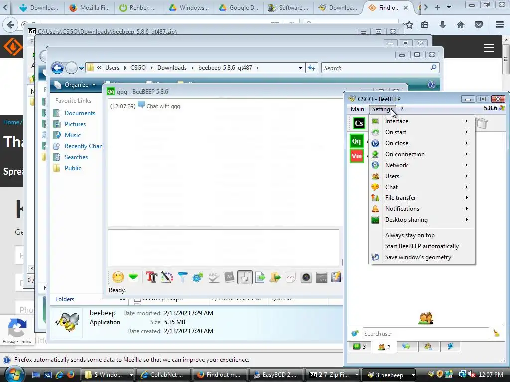Open the blue network tab in BeeBEEP
The height and width of the screenshot is (382, 510).
pos(450,346)
